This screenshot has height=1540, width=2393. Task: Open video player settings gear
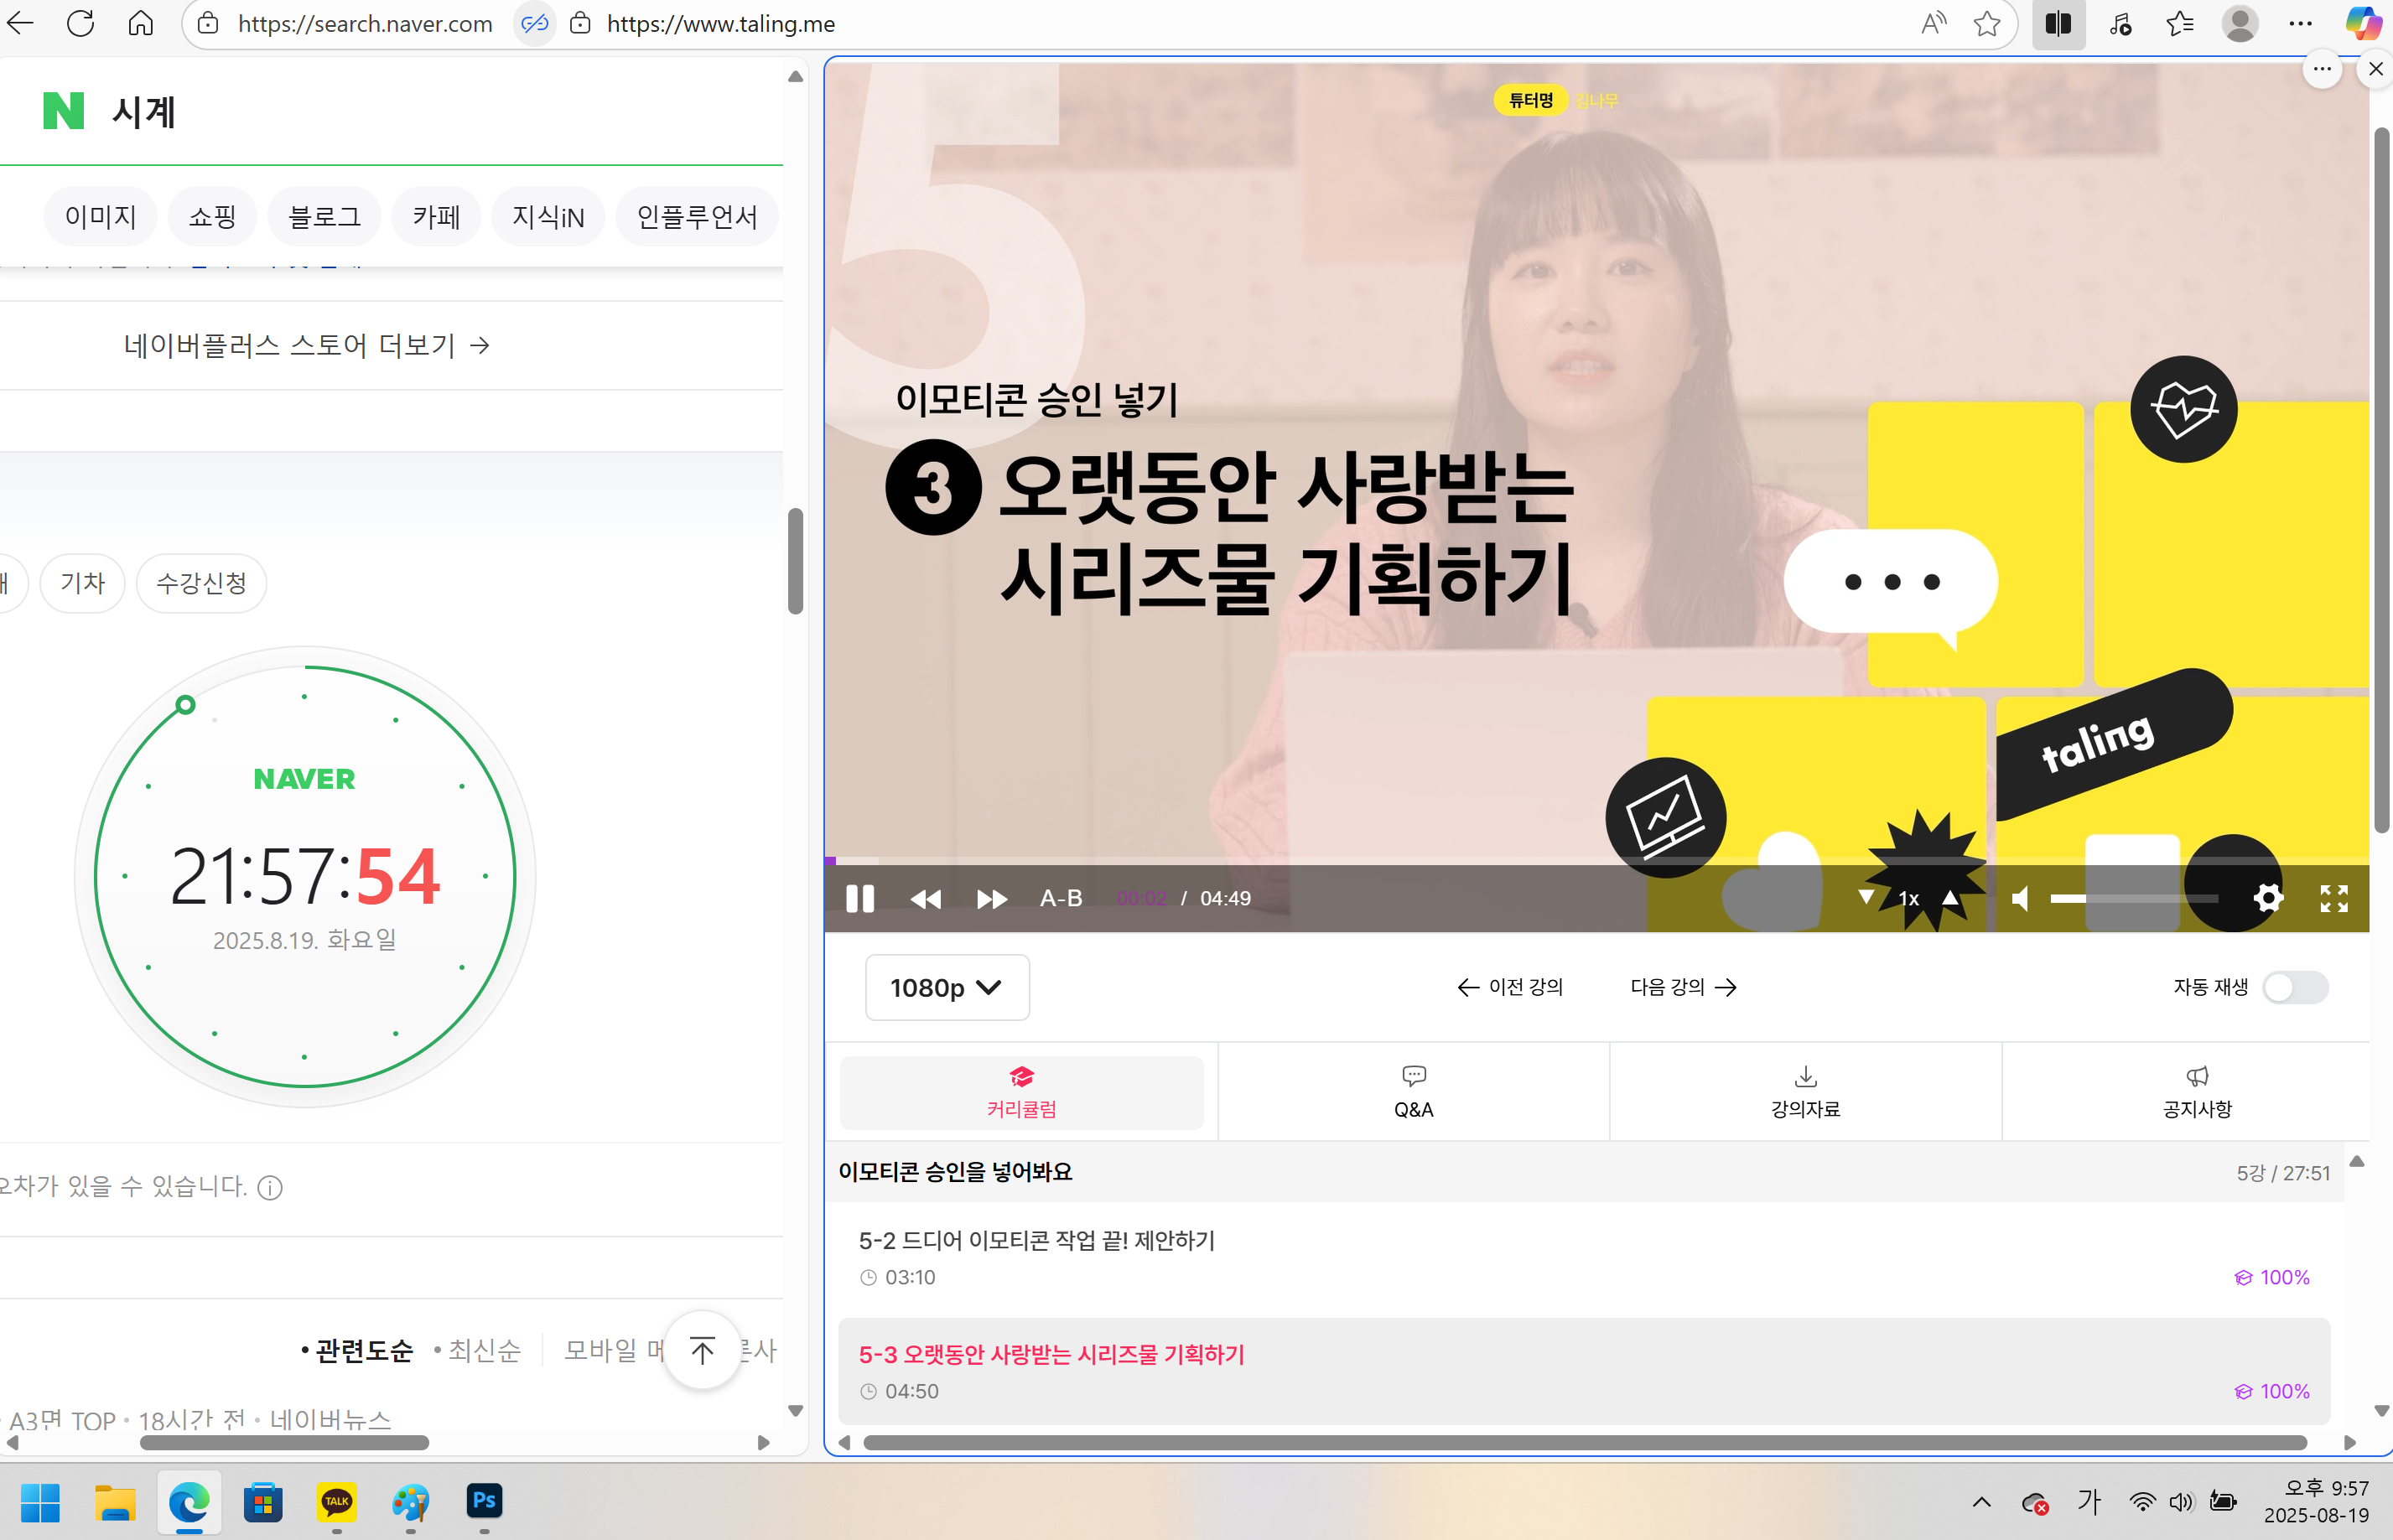pos(2267,898)
